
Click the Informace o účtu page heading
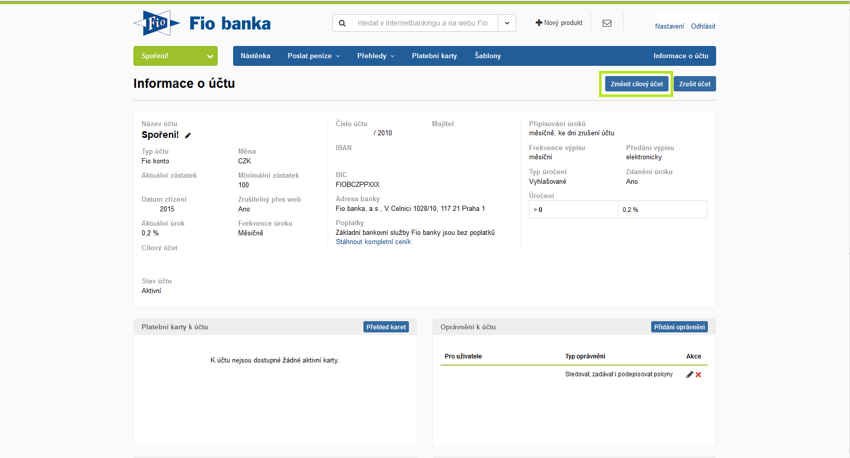184,84
